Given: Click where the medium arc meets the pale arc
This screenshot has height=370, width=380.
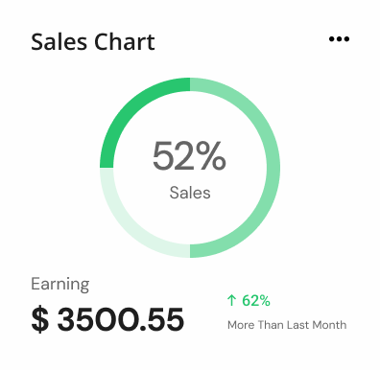Looking at the screenshot, I should point(190,251).
